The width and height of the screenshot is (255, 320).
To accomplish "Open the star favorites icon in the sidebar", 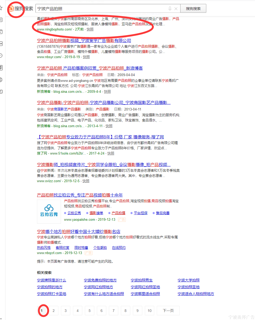I will click(x=1, y=8).
